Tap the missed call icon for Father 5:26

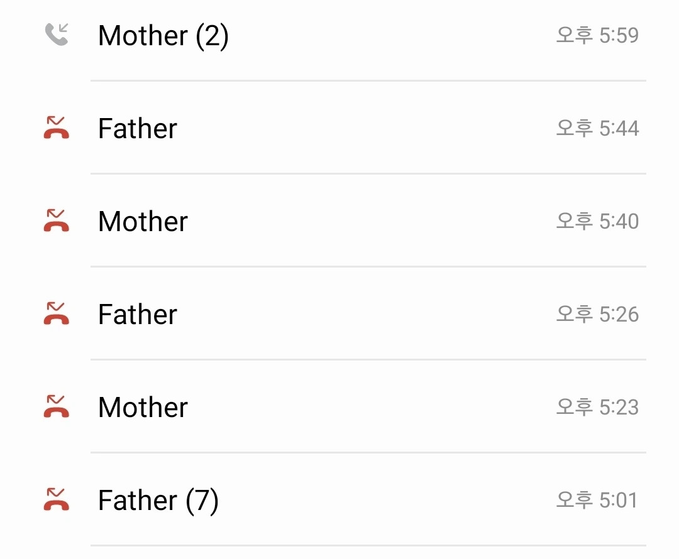[57, 313]
